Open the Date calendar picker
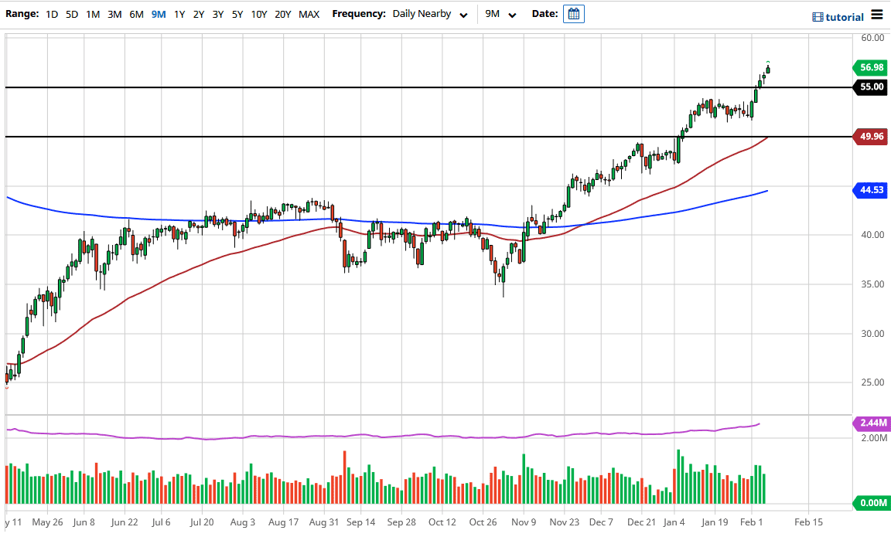The image size is (891, 537). (573, 14)
